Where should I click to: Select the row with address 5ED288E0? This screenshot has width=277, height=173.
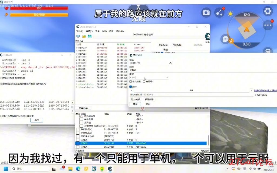141,147
